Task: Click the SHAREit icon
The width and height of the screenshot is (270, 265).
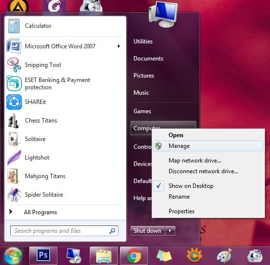Action: click(x=14, y=102)
